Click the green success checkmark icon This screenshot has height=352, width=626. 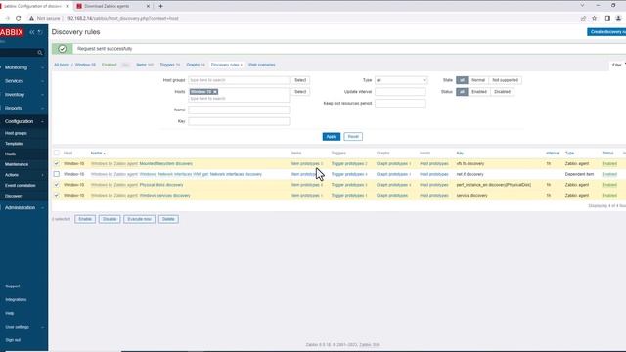[63, 49]
